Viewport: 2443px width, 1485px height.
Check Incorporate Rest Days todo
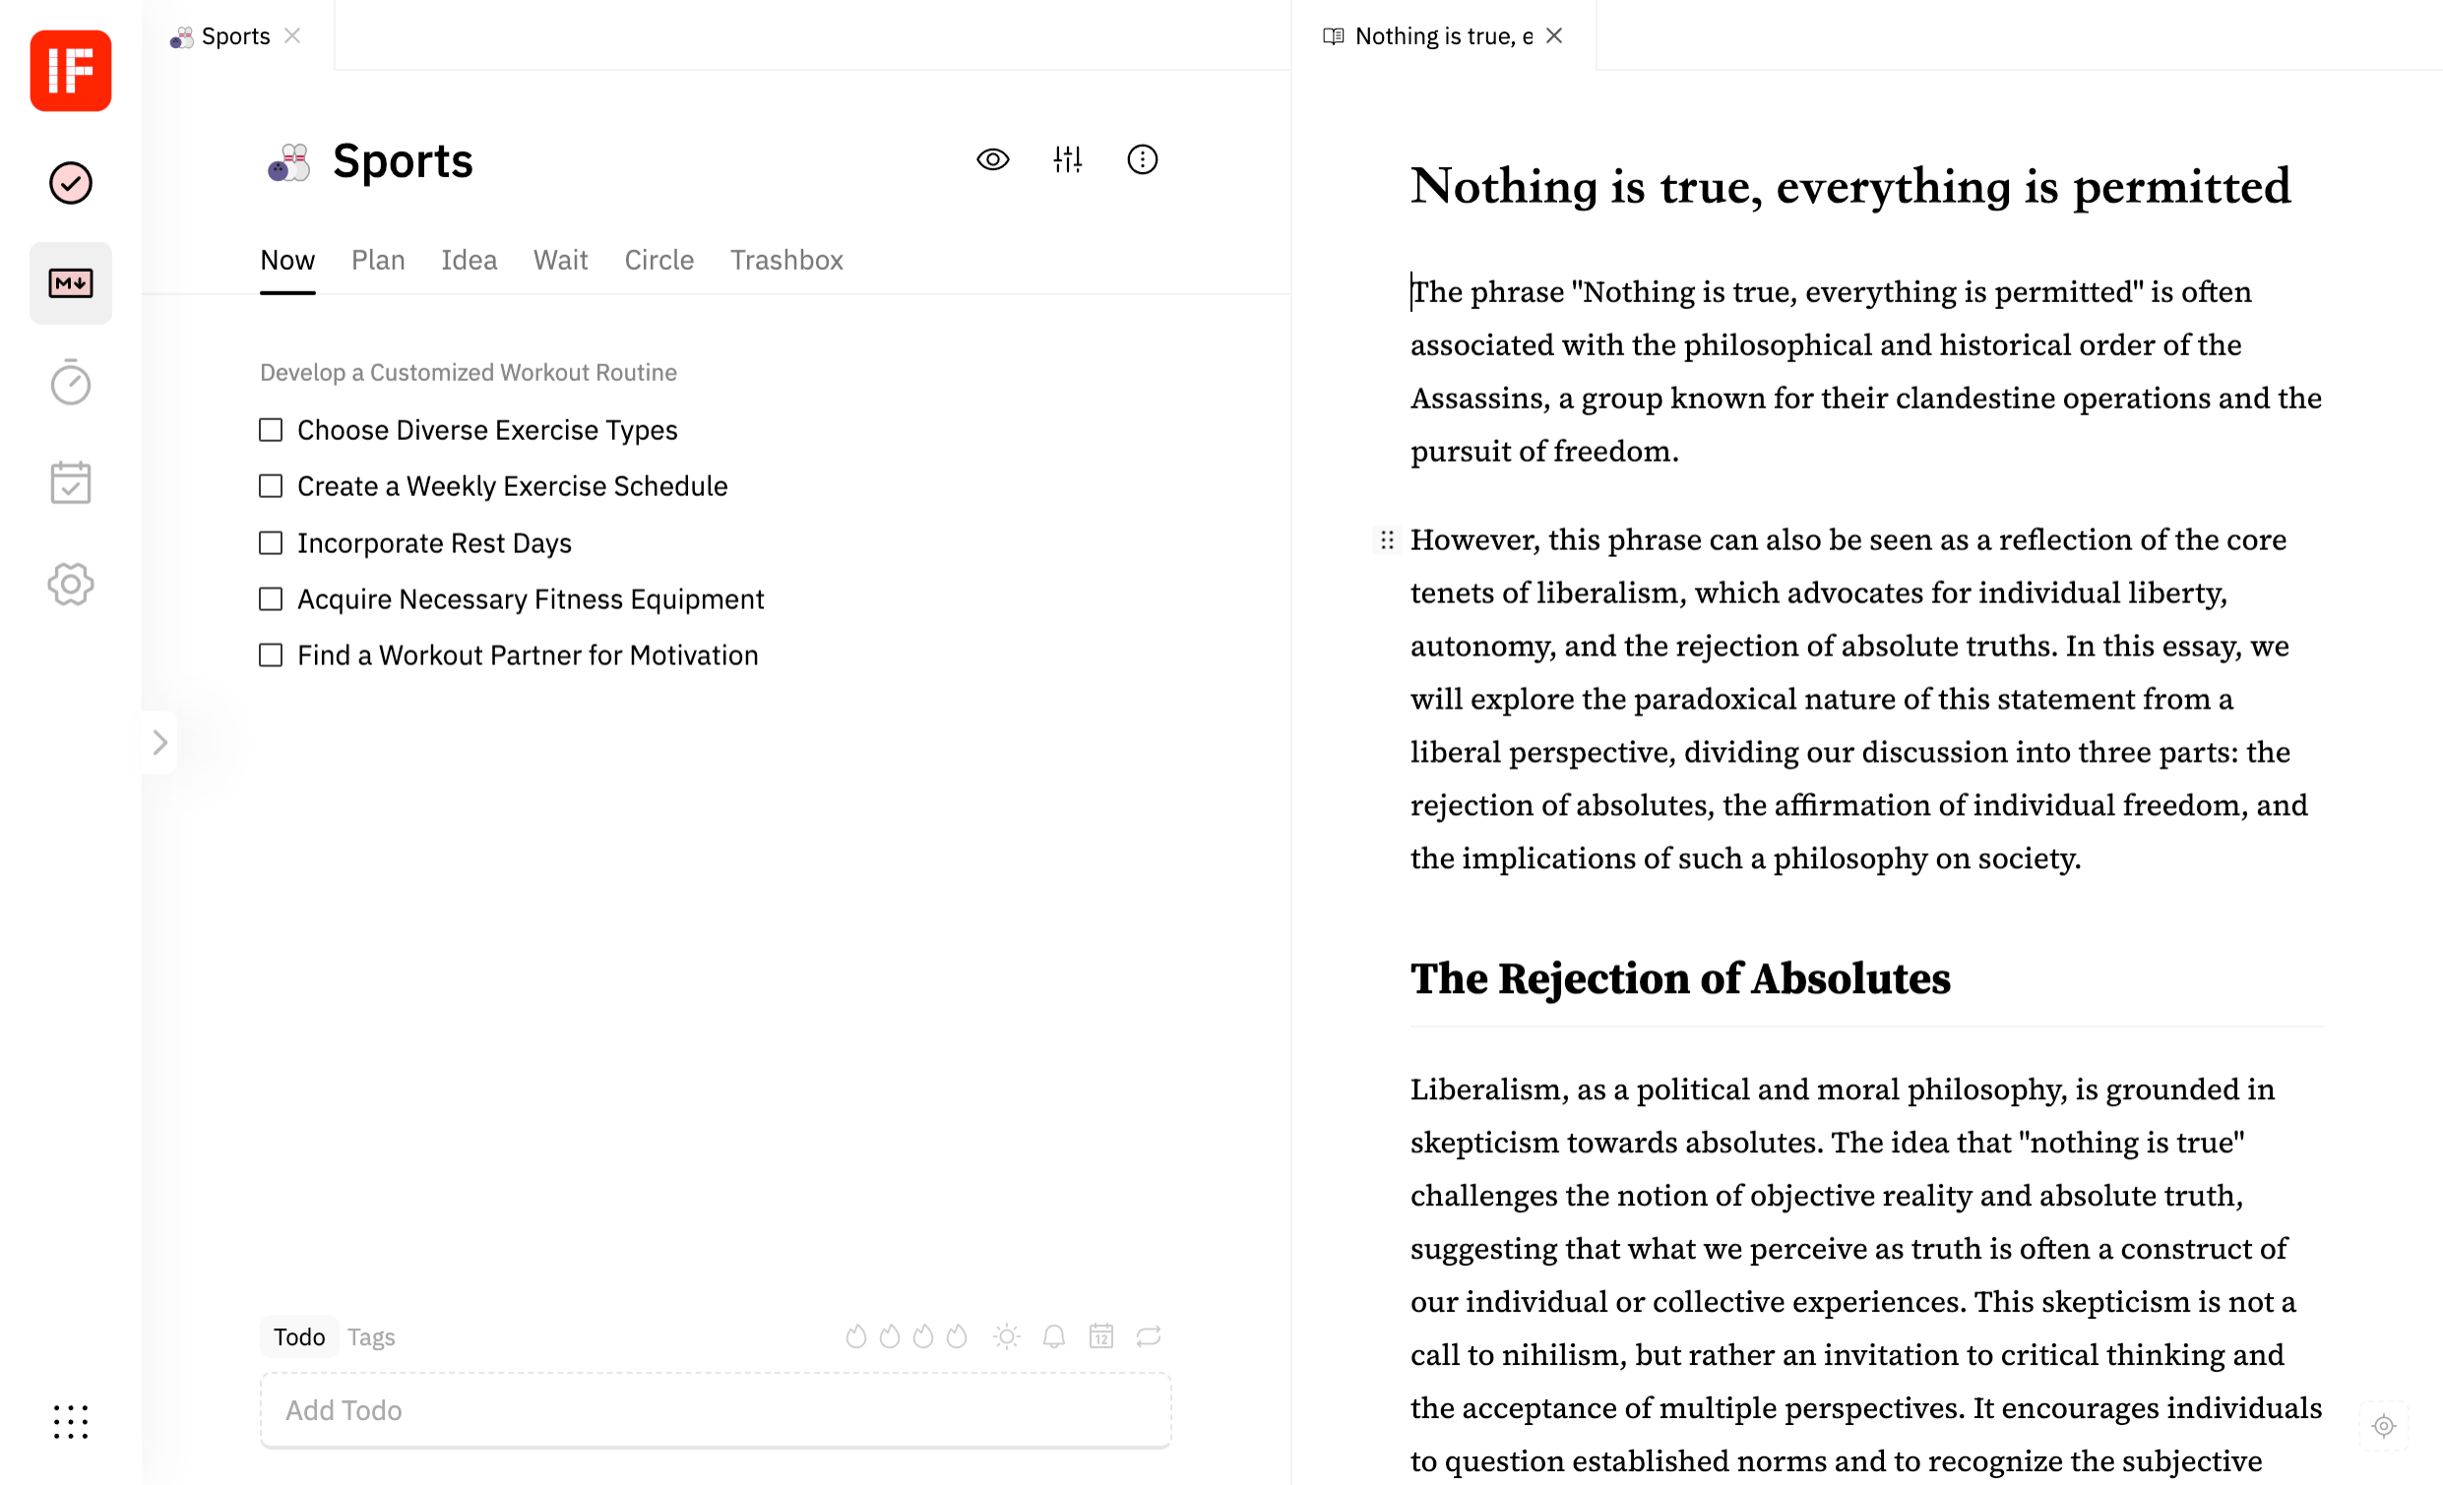click(x=271, y=543)
